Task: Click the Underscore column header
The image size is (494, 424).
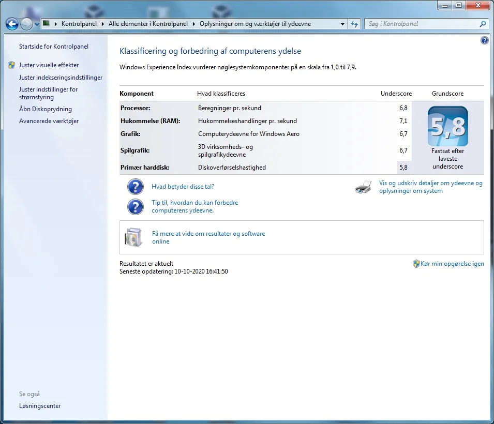Action: pos(396,94)
